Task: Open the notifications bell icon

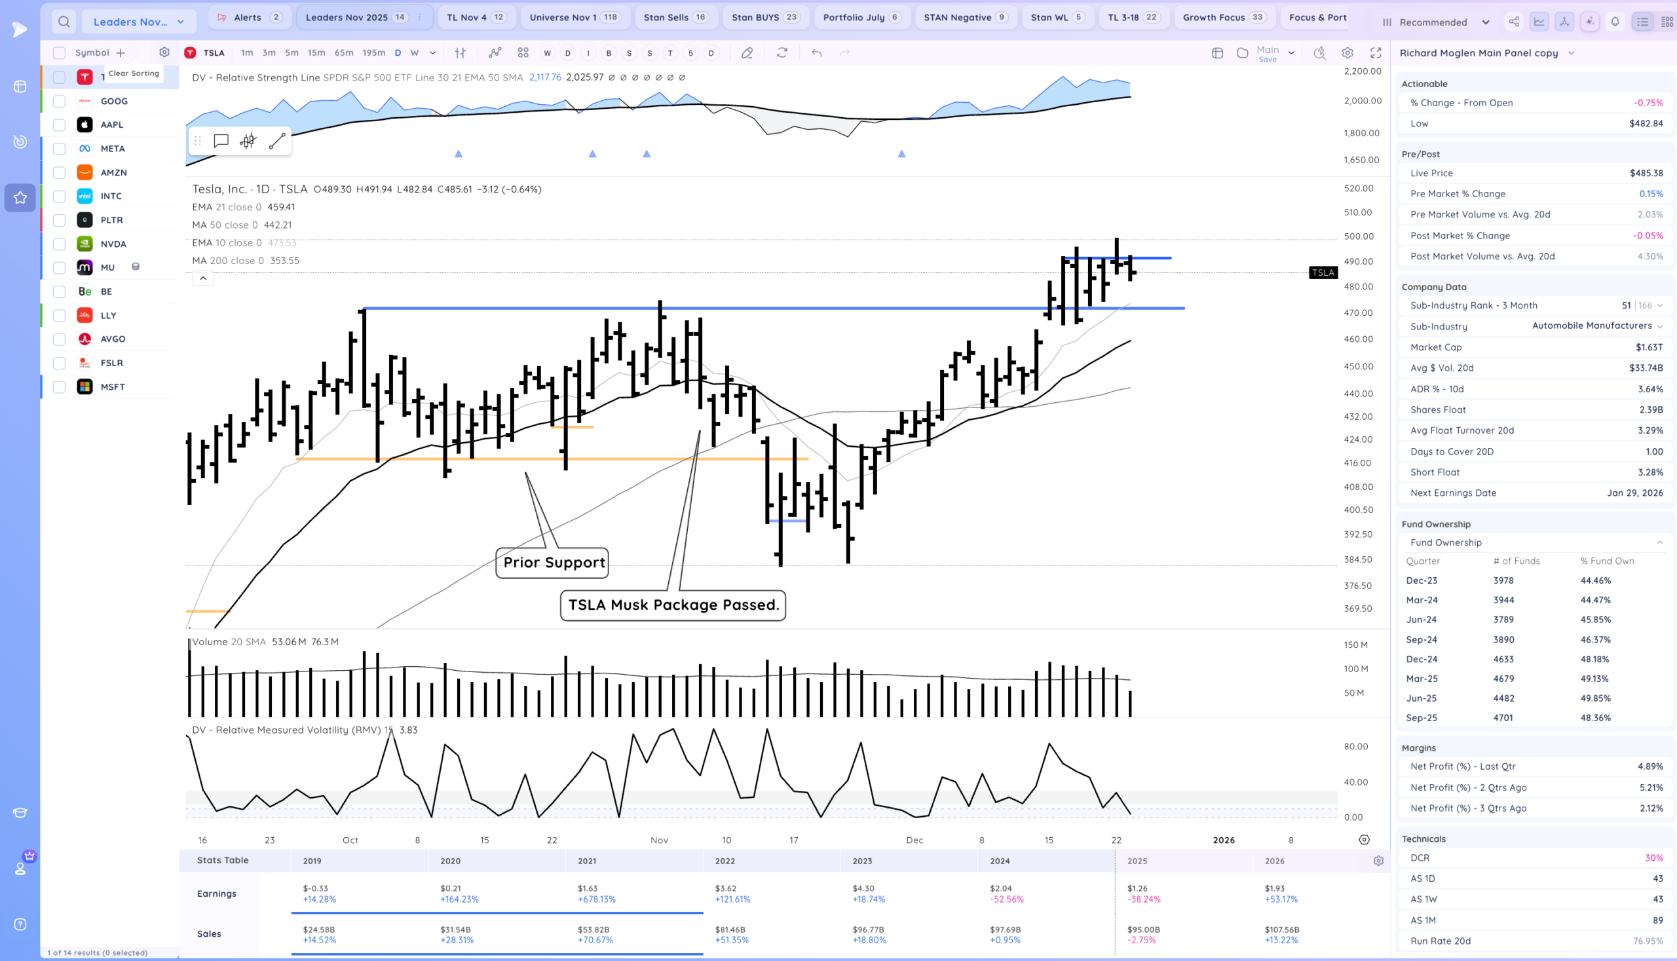Action: tap(1615, 22)
